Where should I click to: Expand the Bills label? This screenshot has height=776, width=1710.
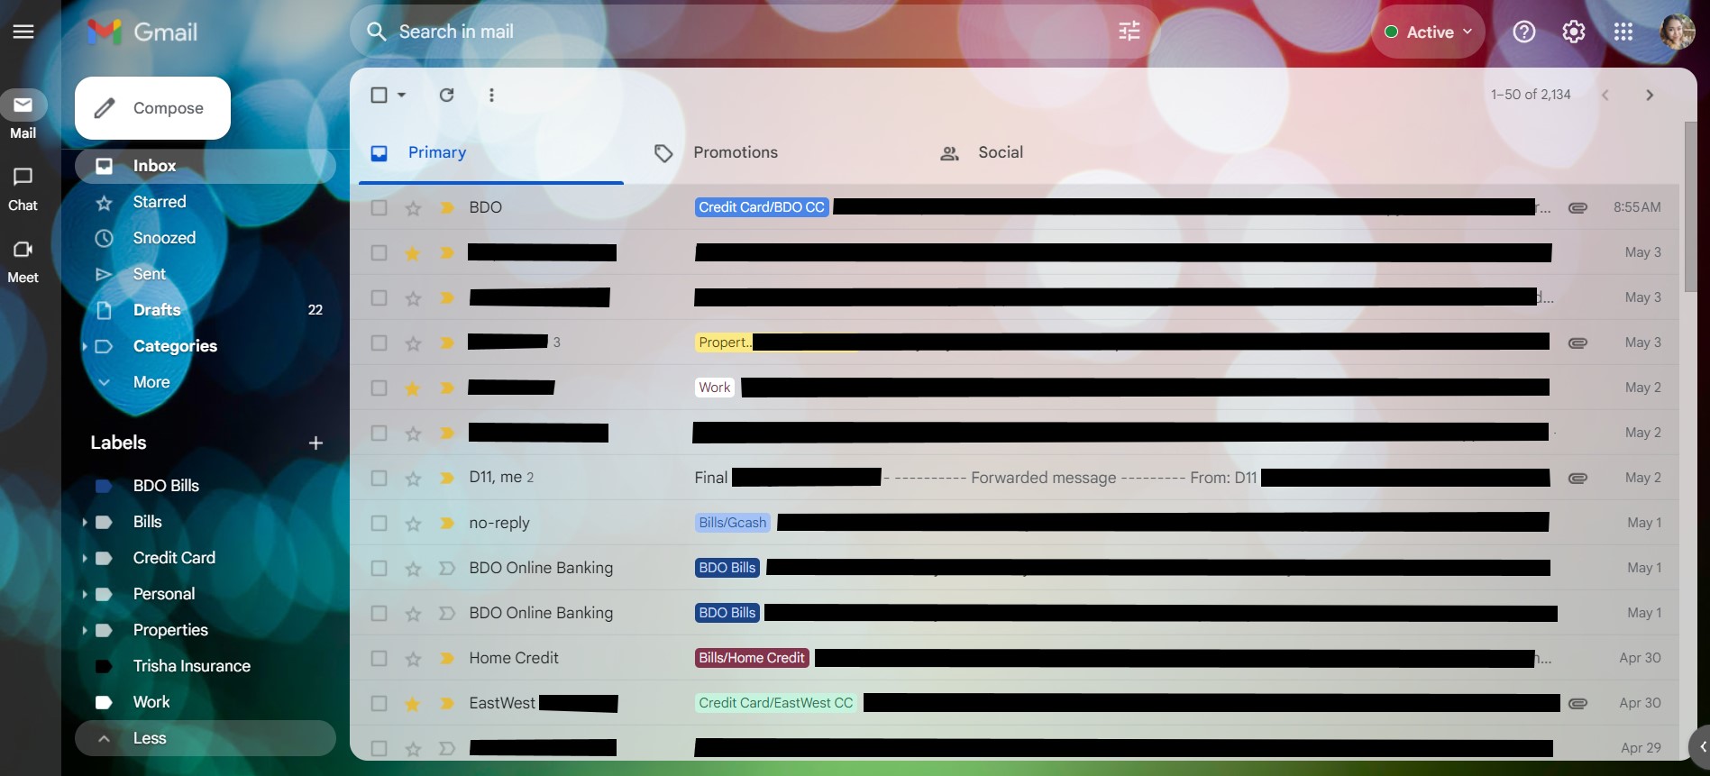(x=85, y=522)
